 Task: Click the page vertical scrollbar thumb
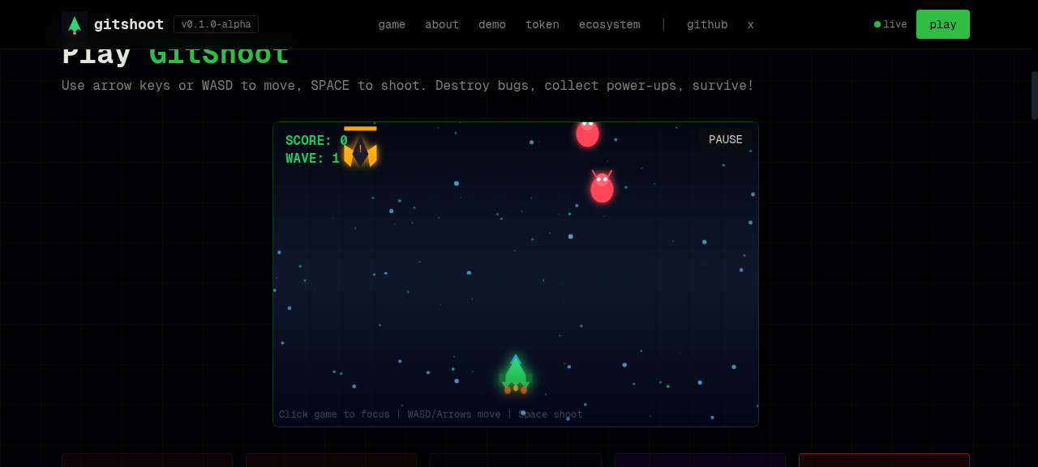pyautogui.click(x=1035, y=96)
